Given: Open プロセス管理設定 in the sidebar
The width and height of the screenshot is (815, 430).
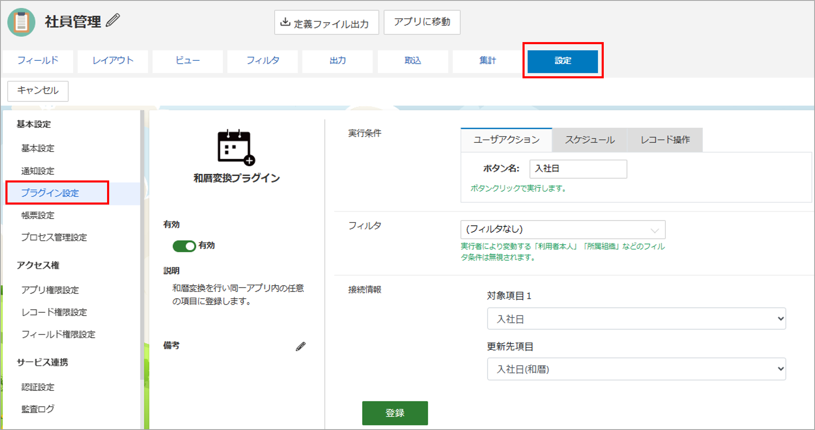Looking at the screenshot, I should point(54,237).
